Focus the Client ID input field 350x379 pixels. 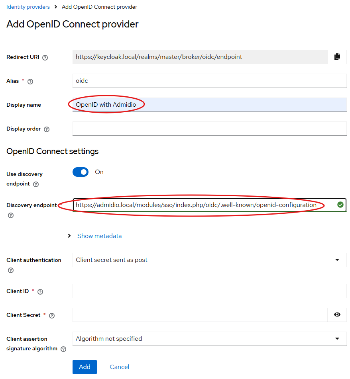pos(209,291)
